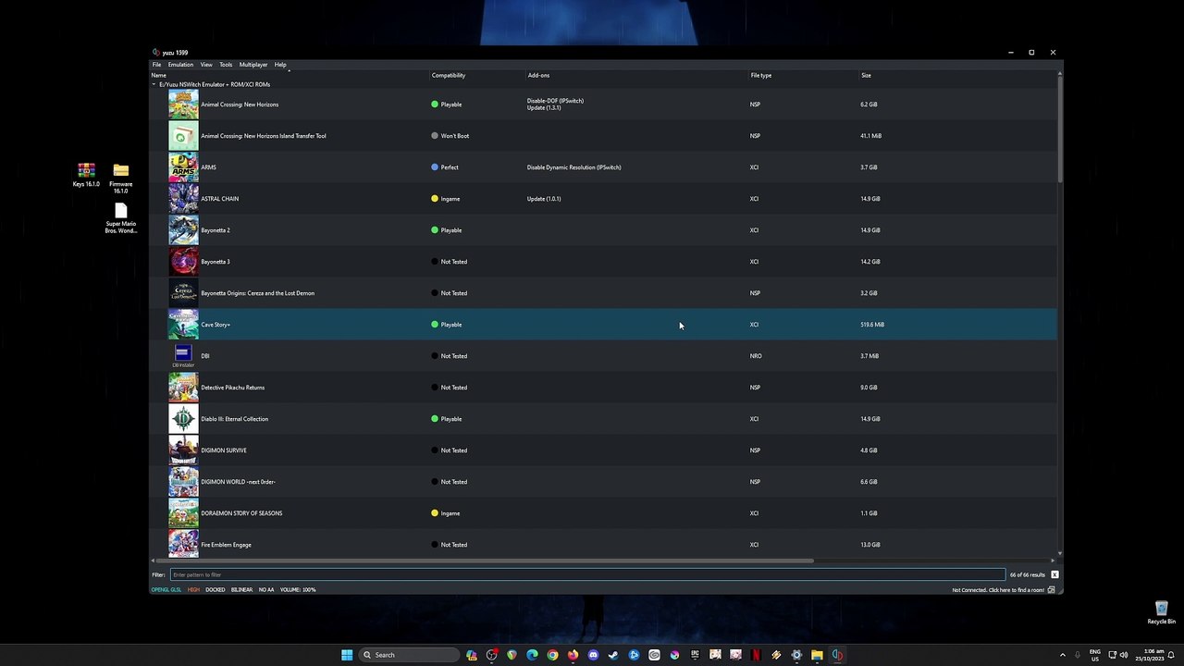Screen dimensions: 1184x666
Task: Click the ASTRAL CHAIN cover icon
Action: tap(183, 199)
